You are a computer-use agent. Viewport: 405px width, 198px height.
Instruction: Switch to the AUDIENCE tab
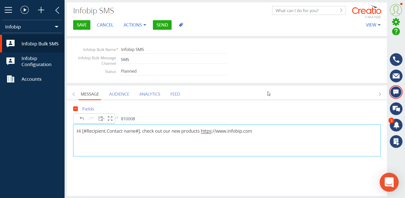[119, 94]
